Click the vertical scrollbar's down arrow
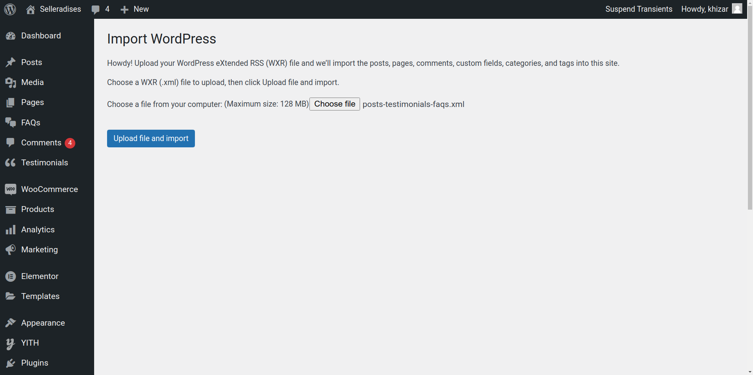753x375 pixels. click(750, 371)
